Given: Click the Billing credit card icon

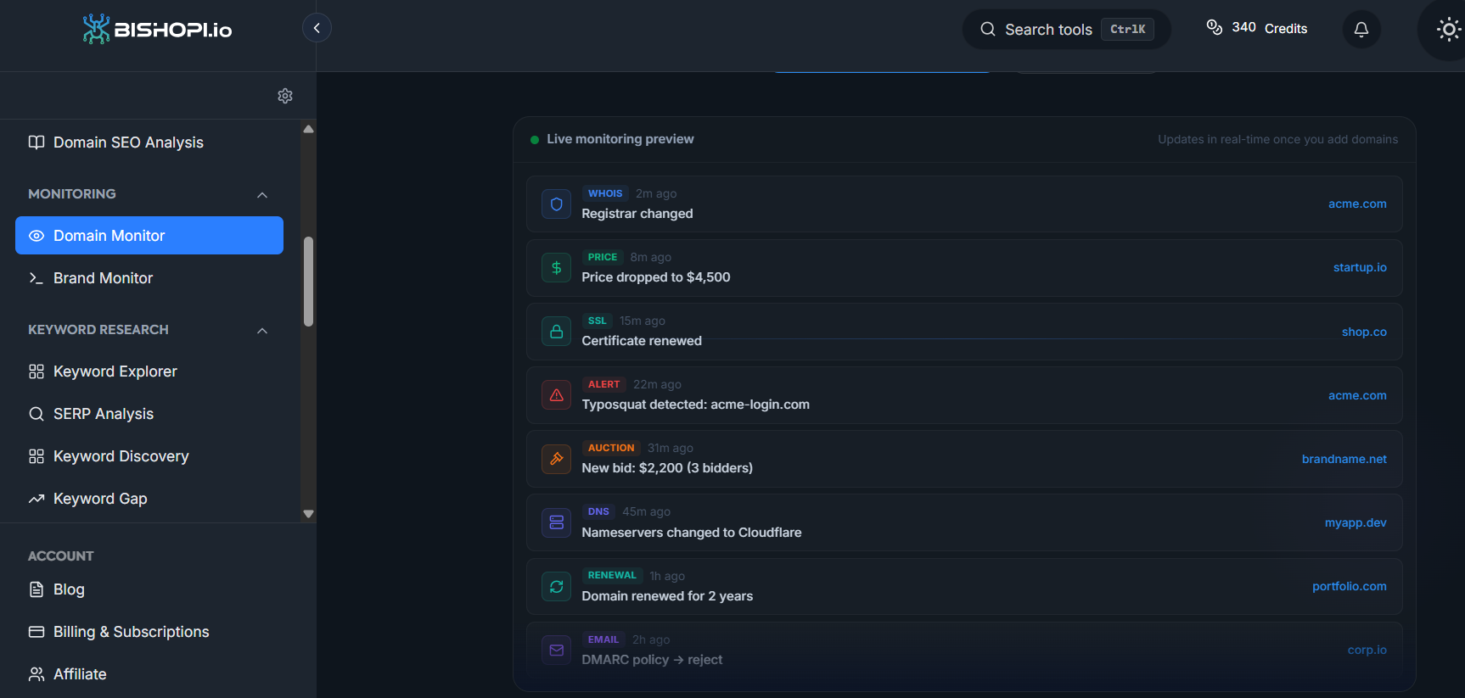Looking at the screenshot, I should [36, 632].
